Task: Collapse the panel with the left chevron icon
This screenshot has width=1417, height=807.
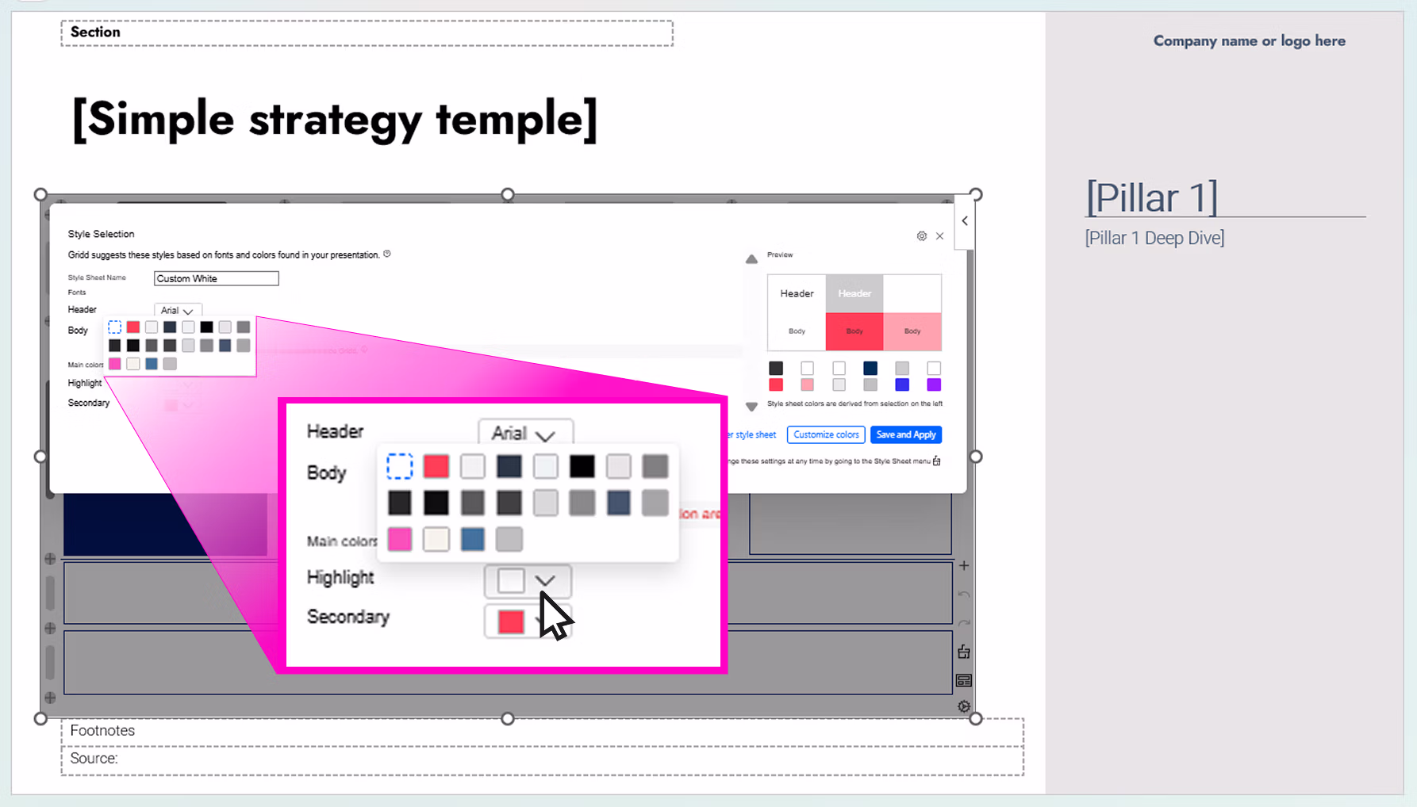Action: coord(964,220)
